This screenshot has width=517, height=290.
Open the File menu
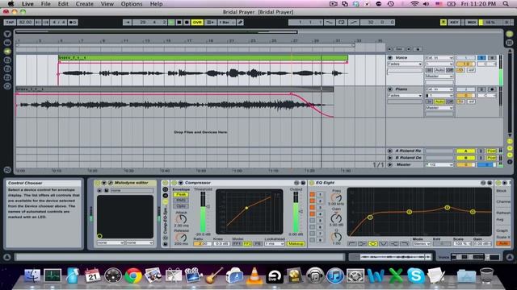tap(45, 4)
